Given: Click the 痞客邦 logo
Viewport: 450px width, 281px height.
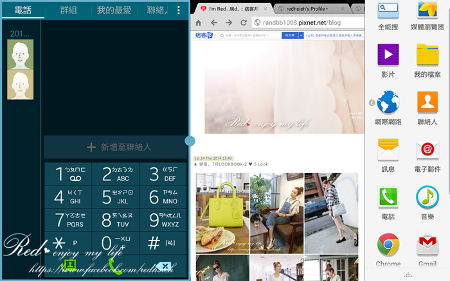Looking at the screenshot, I should click(204, 35).
